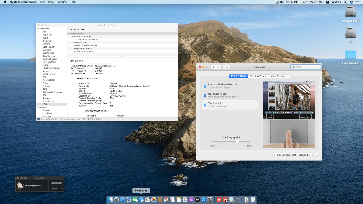Select Graphics/Displays in sidebar
The width and height of the screenshot is (363, 204).
[x=51, y=68]
